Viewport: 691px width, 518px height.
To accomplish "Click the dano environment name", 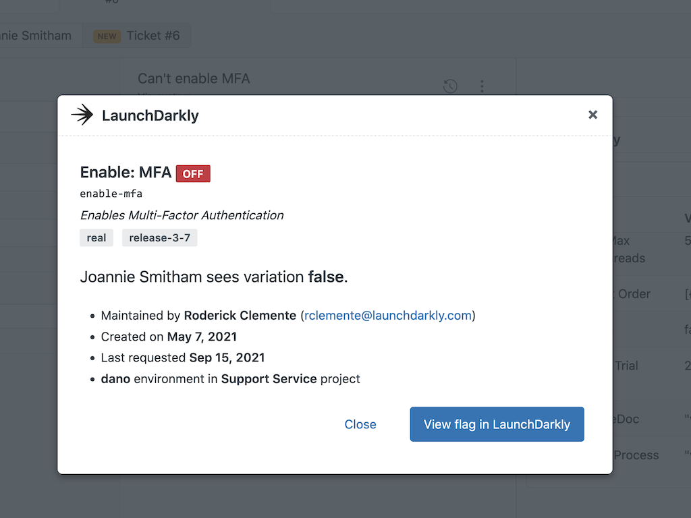I will pos(115,379).
